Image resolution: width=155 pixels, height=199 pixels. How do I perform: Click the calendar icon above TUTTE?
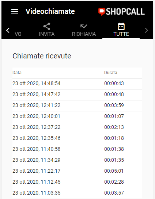(x=121, y=26)
